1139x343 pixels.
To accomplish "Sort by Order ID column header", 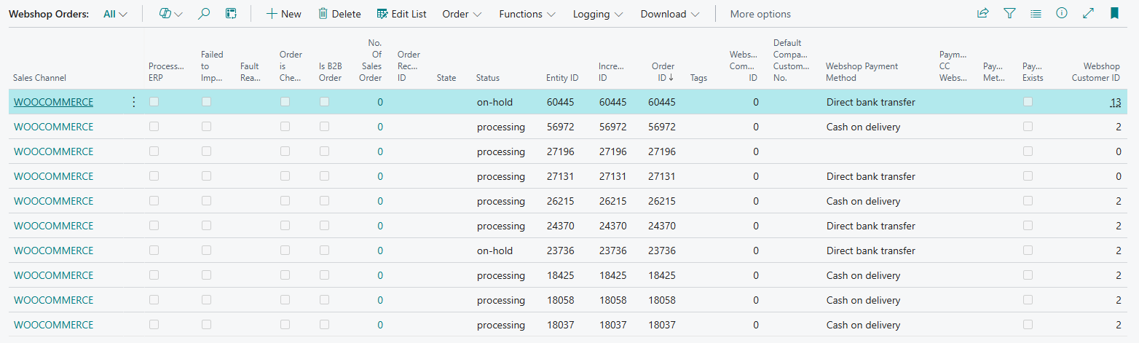I will [663, 72].
